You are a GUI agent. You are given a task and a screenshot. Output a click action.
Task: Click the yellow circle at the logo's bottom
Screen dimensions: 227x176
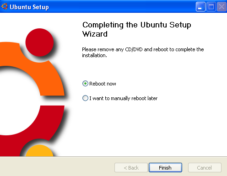tap(39, 150)
